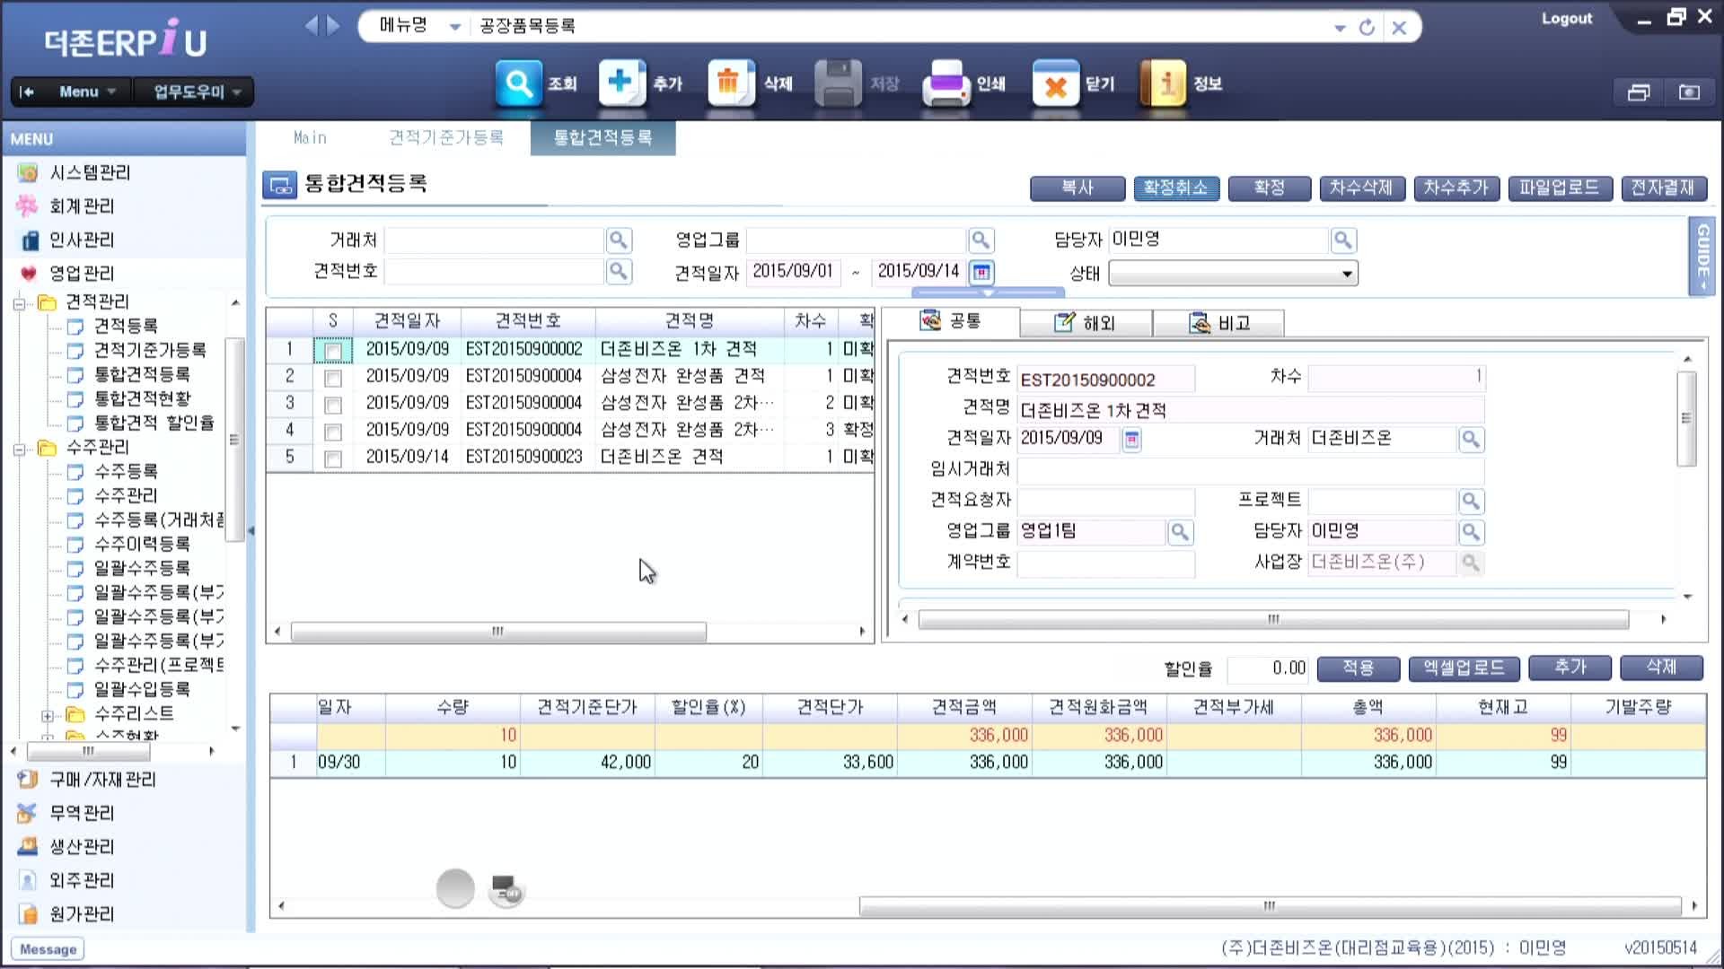Screen dimensions: 1724x969
Task: Open 수주등록 in sidebar tree
Action: pos(127,471)
